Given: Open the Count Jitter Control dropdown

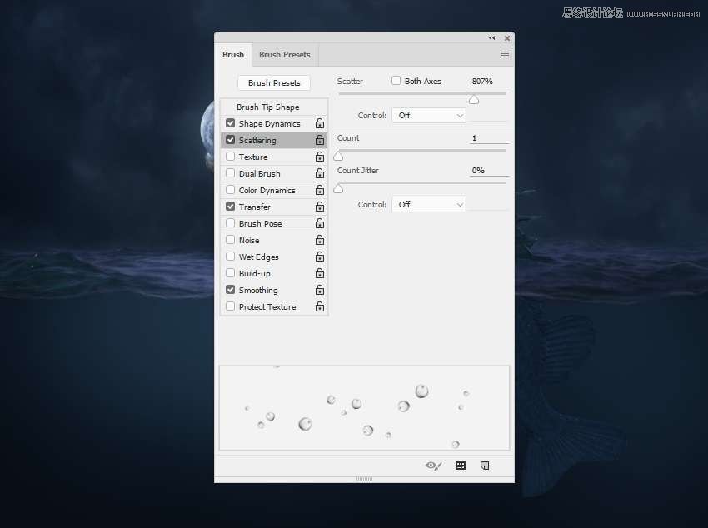Looking at the screenshot, I should coord(428,205).
